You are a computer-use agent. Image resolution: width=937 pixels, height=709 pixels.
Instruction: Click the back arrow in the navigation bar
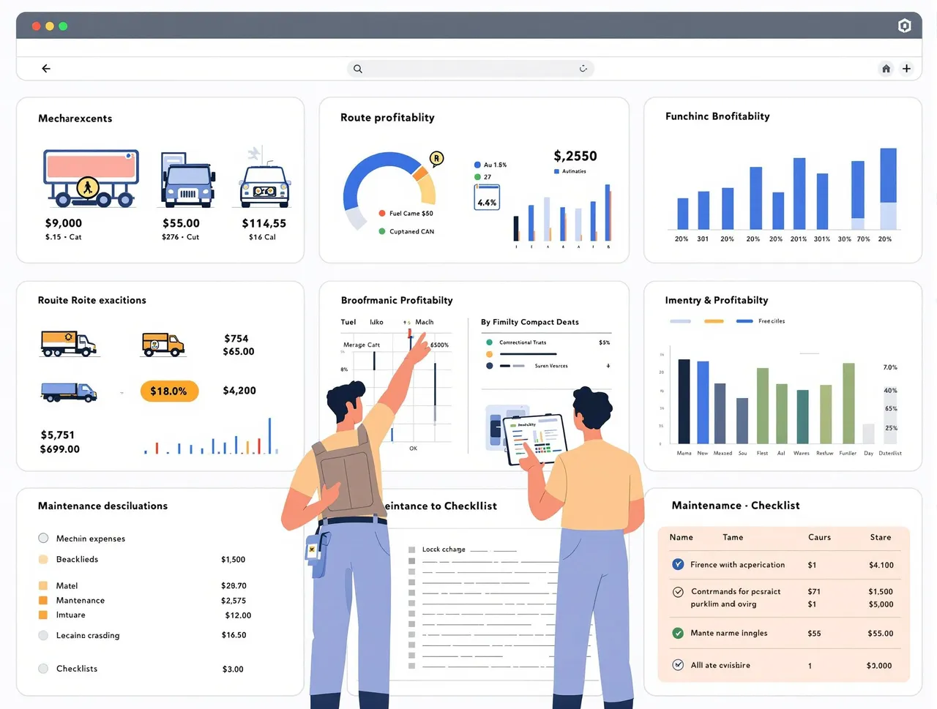pyautogui.click(x=46, y=69)
